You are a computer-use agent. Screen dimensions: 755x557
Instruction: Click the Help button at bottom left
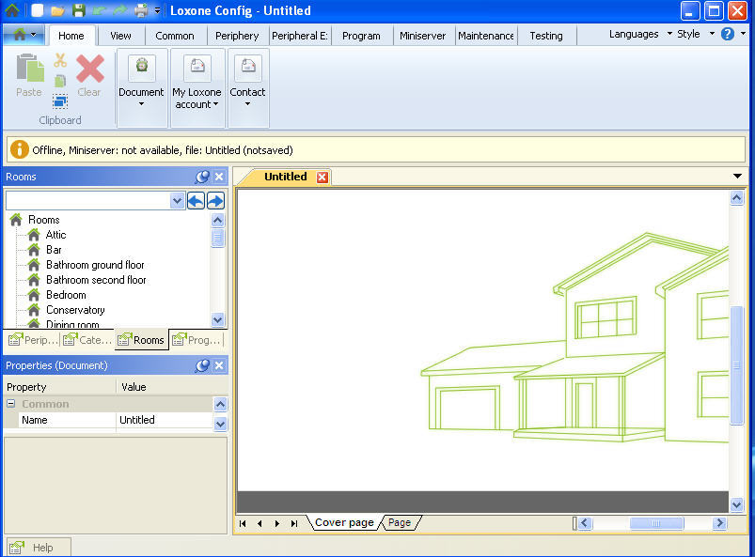pos(38,547)
